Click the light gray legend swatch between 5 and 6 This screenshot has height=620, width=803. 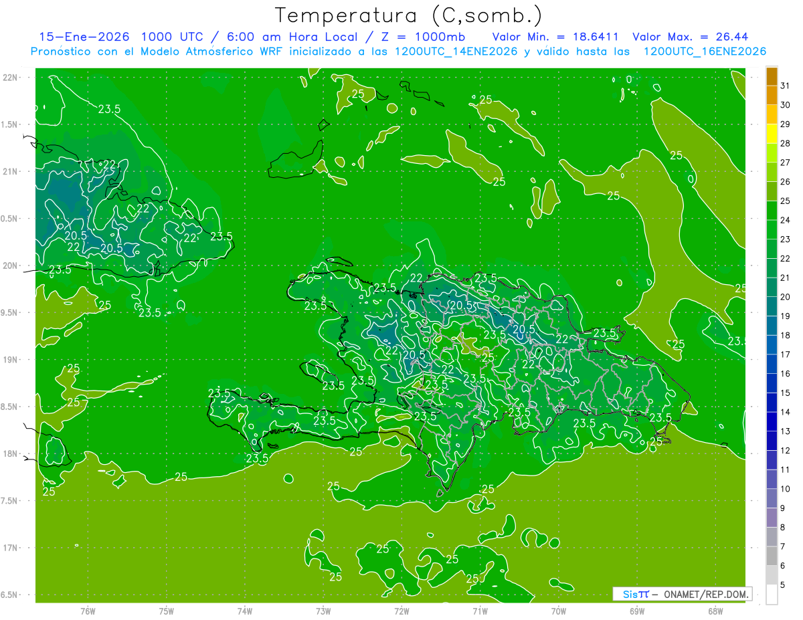coord(772,575)
